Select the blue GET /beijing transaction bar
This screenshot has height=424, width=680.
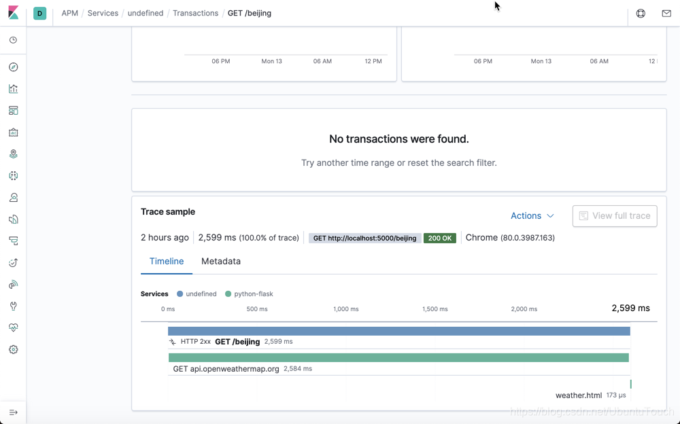pos(399,331)
